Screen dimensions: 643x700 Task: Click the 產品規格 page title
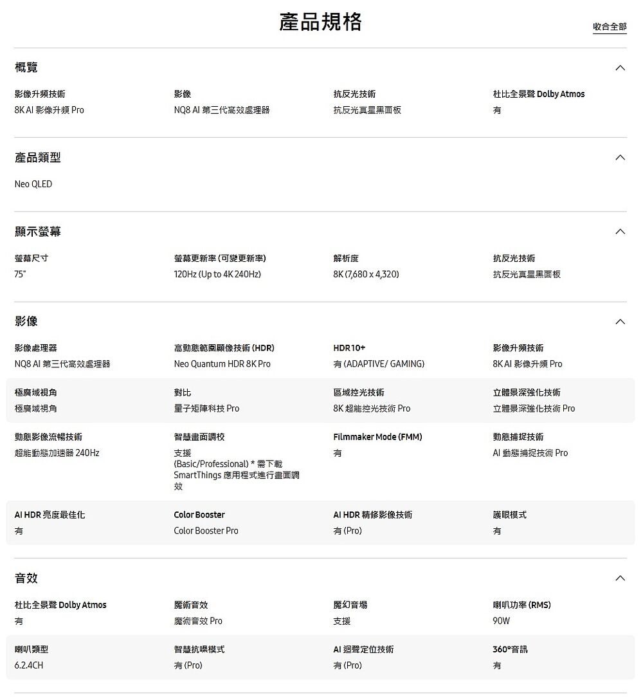[320, 22]
